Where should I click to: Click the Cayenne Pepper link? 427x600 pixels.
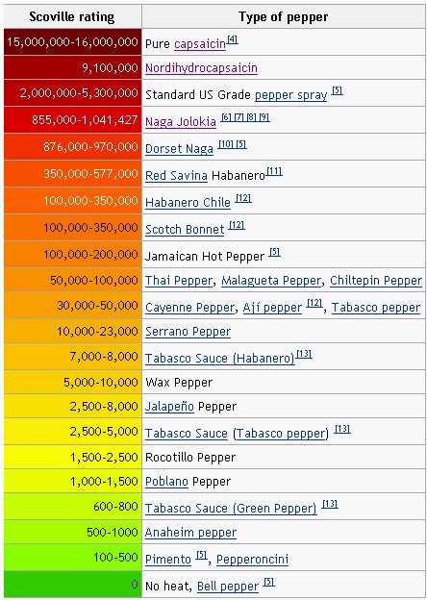tap(189, 308)
